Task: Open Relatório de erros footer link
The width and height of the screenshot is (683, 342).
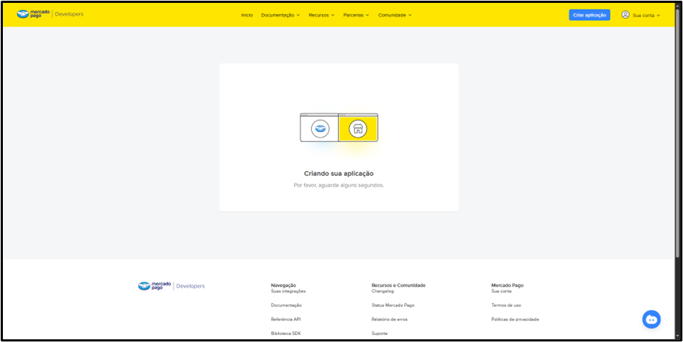Action: 390,320
